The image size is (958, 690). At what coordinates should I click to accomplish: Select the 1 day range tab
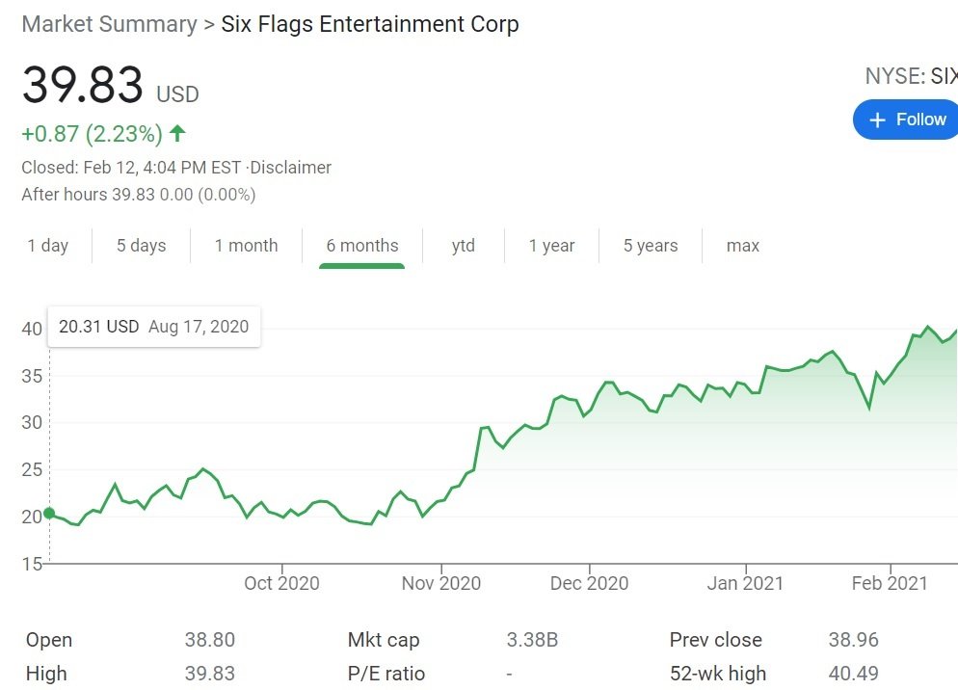pos(47,246)
